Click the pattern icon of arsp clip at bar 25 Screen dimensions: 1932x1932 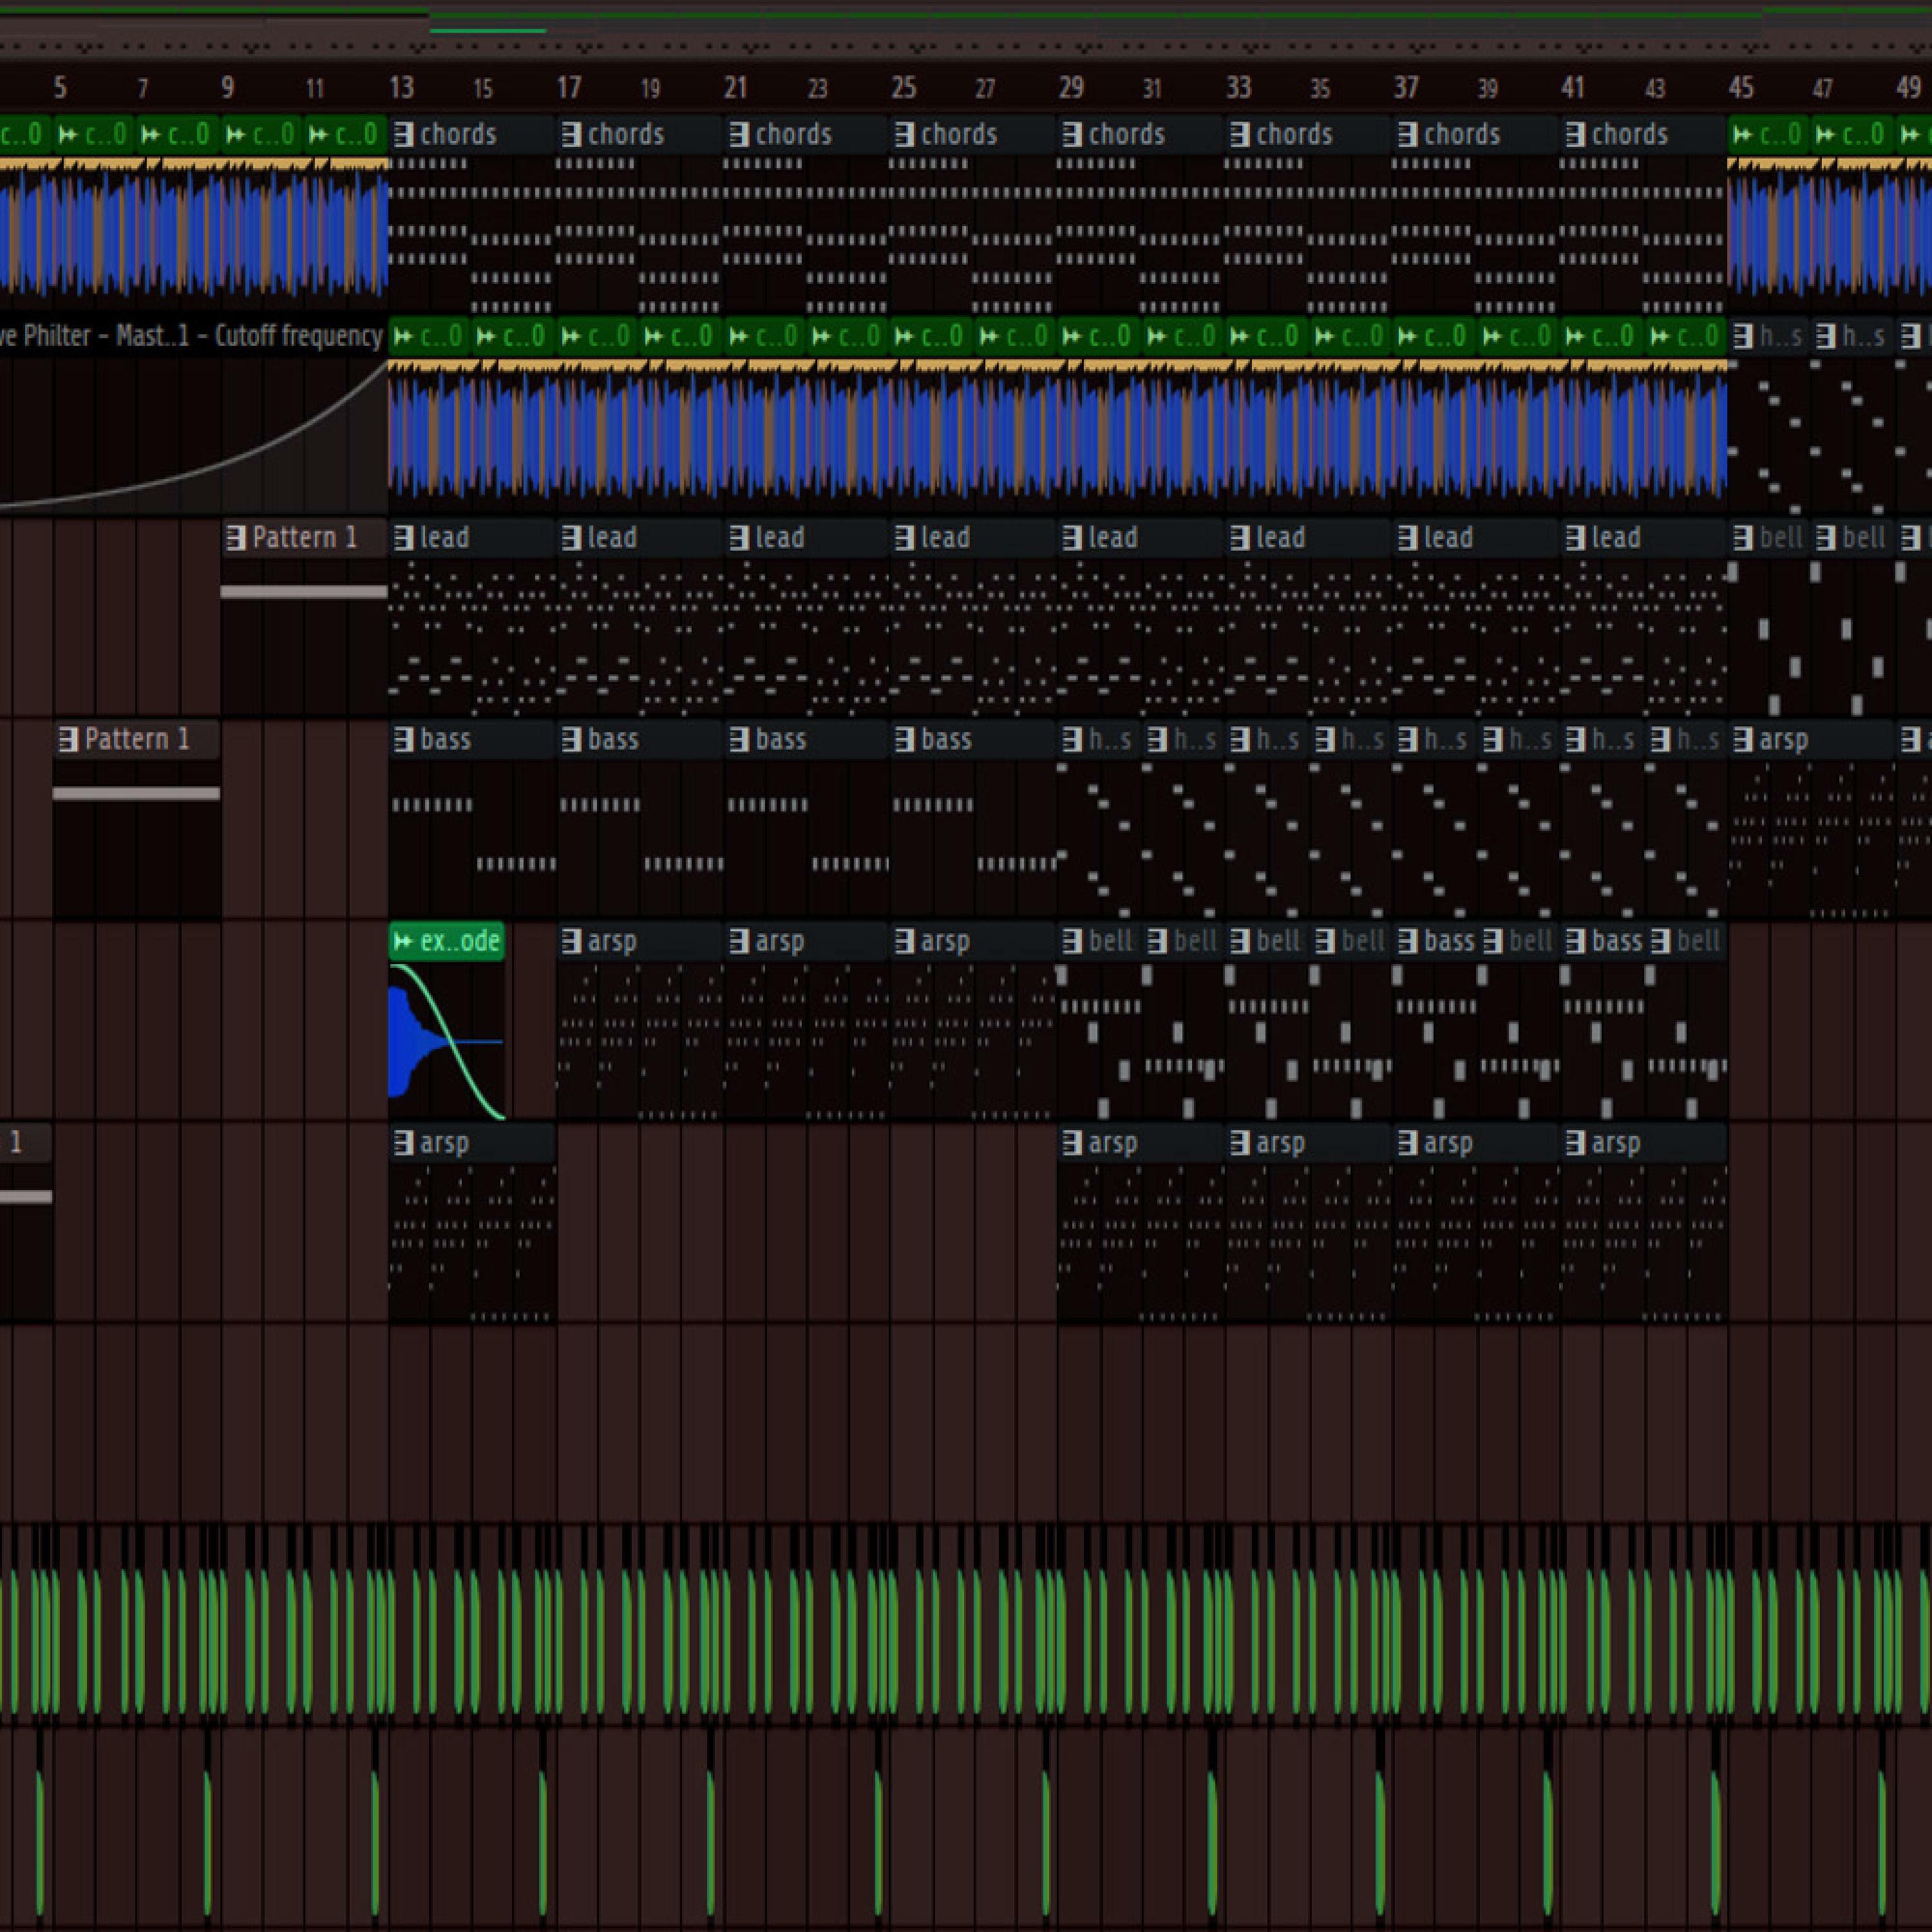click(x=905, y=941)
